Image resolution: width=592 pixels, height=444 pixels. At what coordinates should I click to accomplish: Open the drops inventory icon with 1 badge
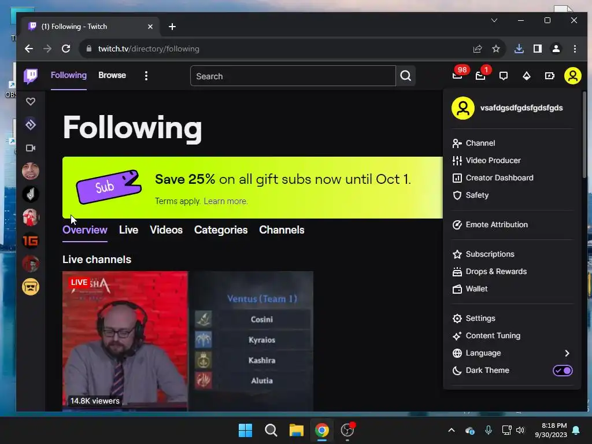480,76
